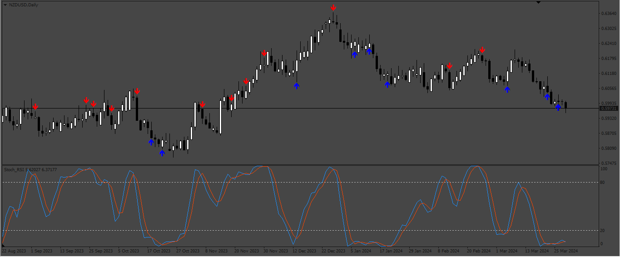Viewport: 620px width, 257px height.
Task: Click the 1 Sep 2023 date label
Action: coord(42,251)
